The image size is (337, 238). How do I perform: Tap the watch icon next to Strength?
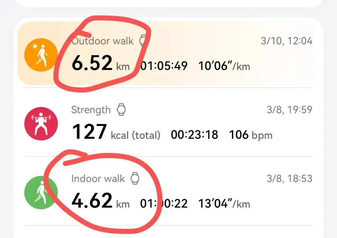click(121, 110)
